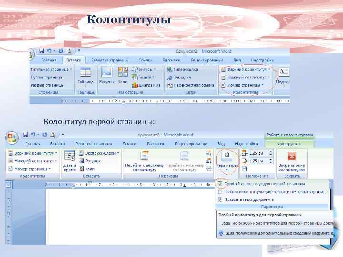Image resolution: width=343 pixels, height=257 pixels.
Task: Click the spinner arrows of the upper 1,25 см field
Action: tap(271, 153)
